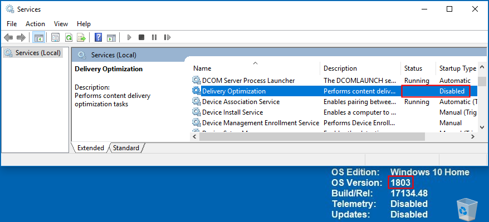Click 'Enables a computer to ...' description cell
Viewport: 489px width, 222px height.
point(360,112)
